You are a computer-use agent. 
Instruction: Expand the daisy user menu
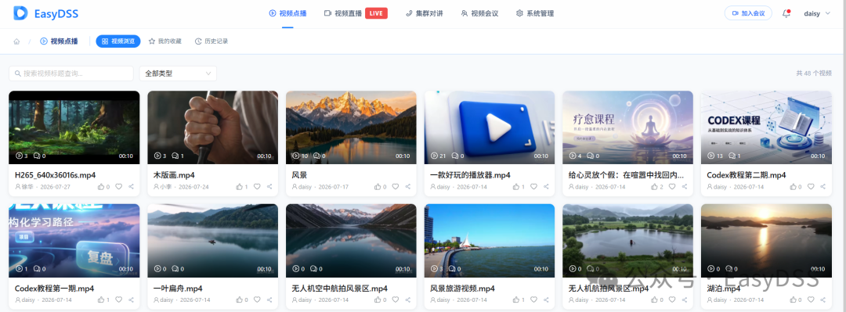pyautogui.click(x=817, y=13)
